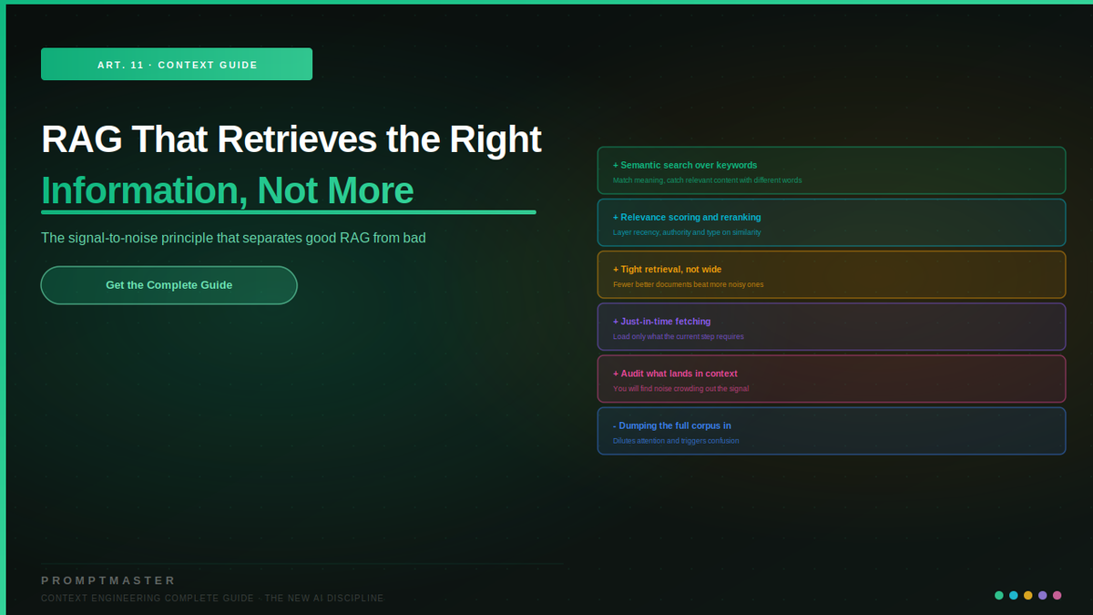The height and width of the screenshot is (615, 1093).
Task: Click the headline RAG That Retrieves the Right
Action: [x=291, y=139]
